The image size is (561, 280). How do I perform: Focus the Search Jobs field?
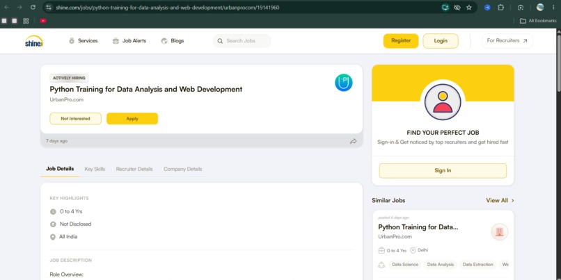(242, 41)
